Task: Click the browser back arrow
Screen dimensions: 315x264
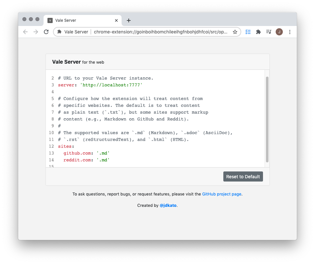Action: (x=25, y=32)
